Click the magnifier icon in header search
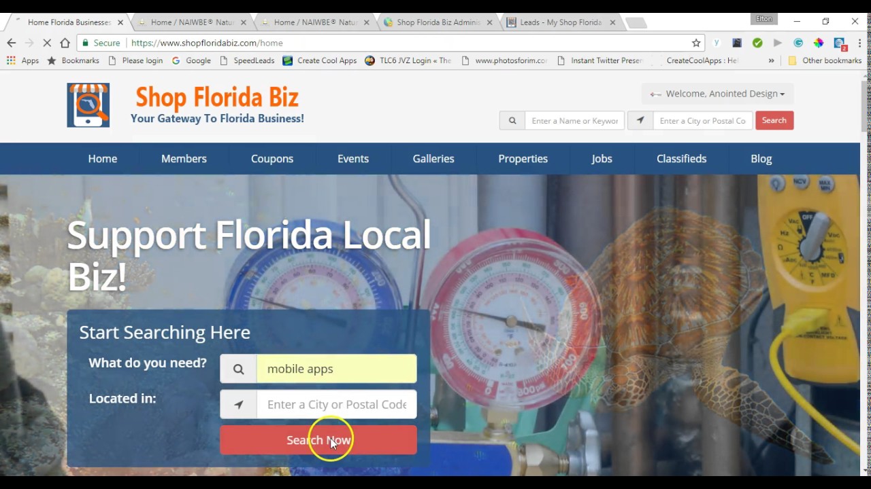The image size is (871, 489). click(512, 120)
